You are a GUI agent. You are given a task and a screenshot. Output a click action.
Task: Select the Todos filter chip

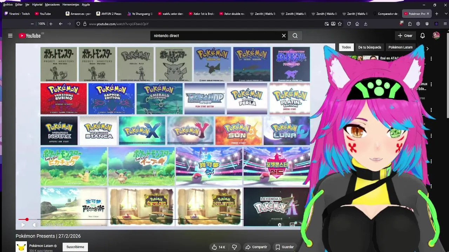pyautogui.click(x=346, y=47)
